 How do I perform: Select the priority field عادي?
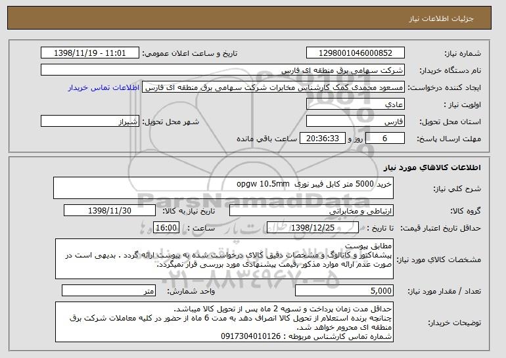pos(356,104)
